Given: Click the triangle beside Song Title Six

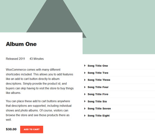Looking at the screenshot, I should (85, 101).
